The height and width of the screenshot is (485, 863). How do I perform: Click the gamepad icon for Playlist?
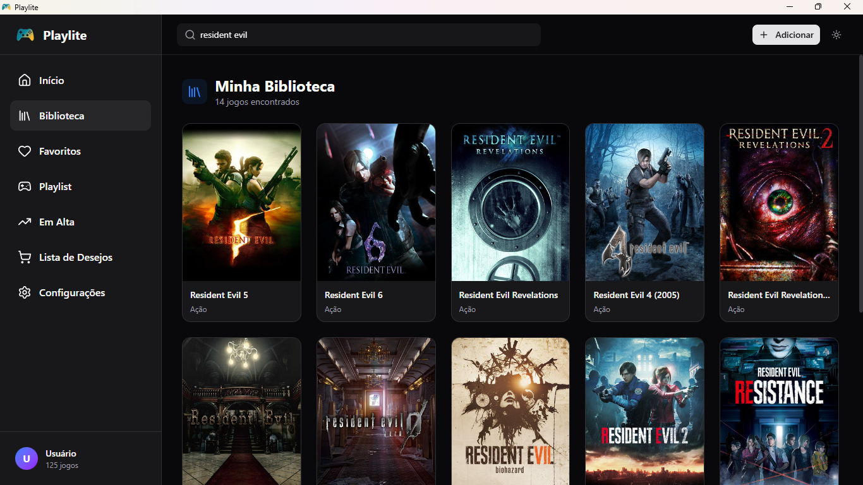click(25, 186)
